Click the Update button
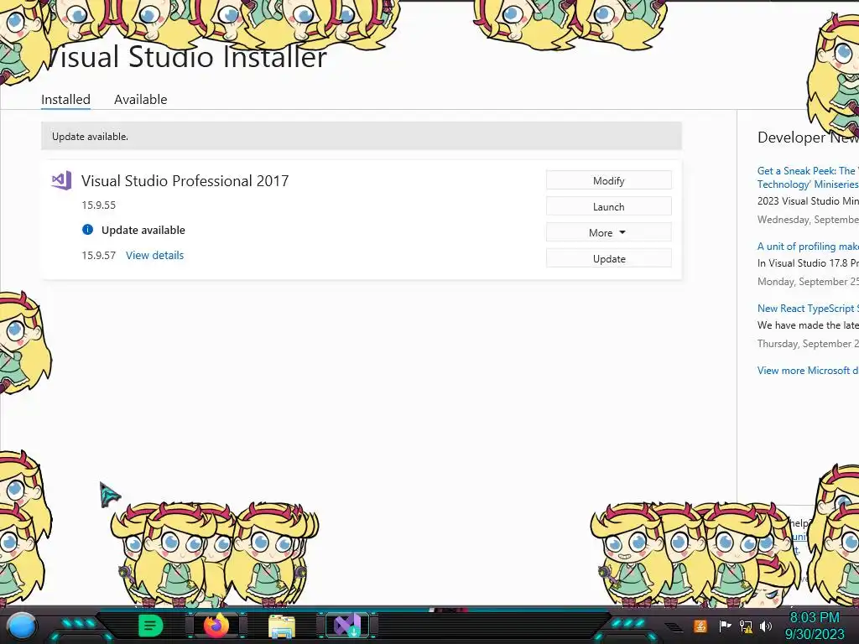The width and height of the screenshot is (859, 644). pos(609,258)
